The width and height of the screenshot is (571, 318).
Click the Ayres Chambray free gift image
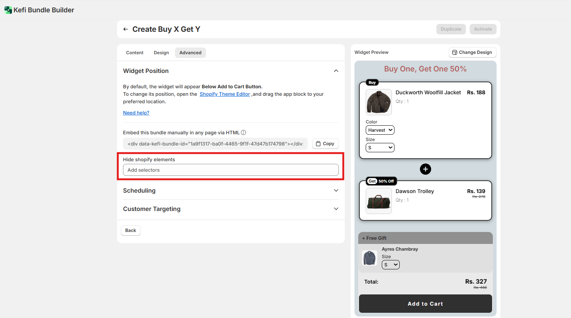[369, 258]
